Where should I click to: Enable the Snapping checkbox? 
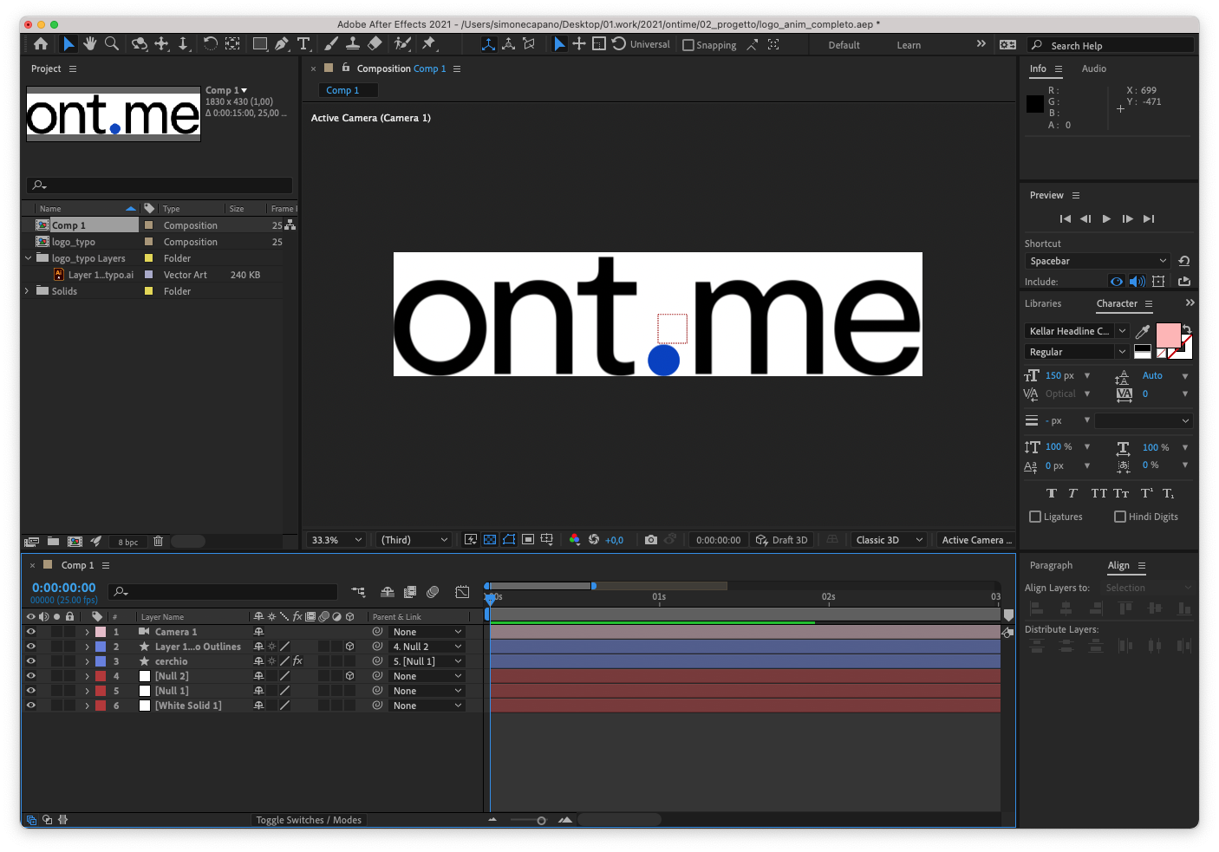click(688, 45)
